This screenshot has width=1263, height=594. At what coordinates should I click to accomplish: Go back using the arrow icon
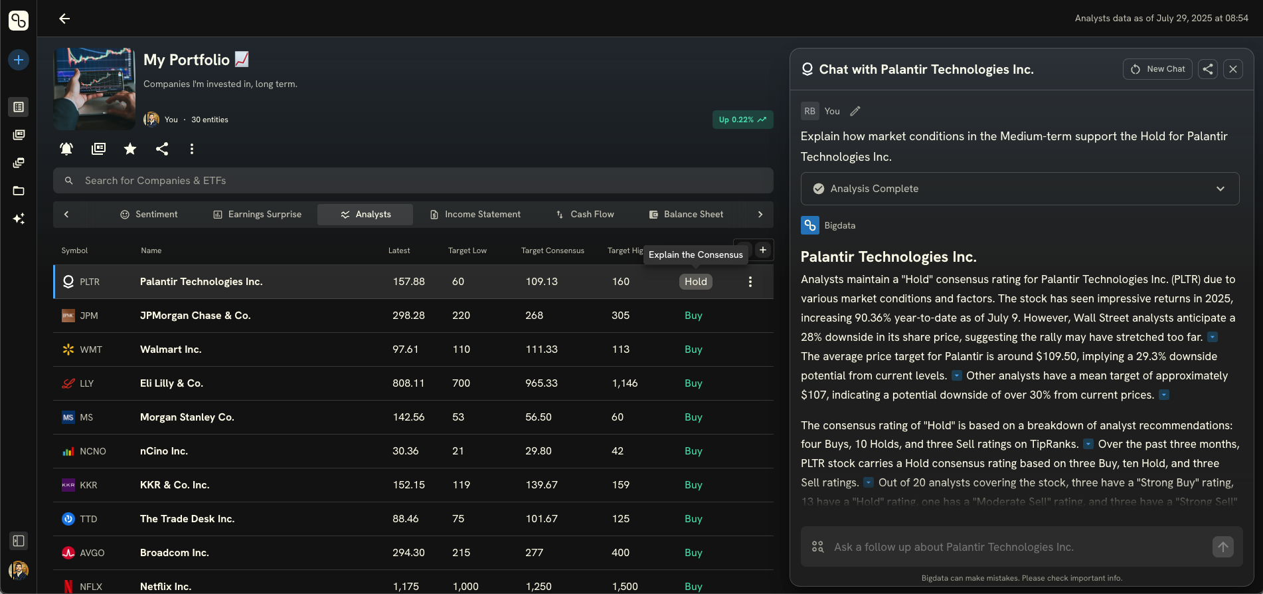pos(64,19)
